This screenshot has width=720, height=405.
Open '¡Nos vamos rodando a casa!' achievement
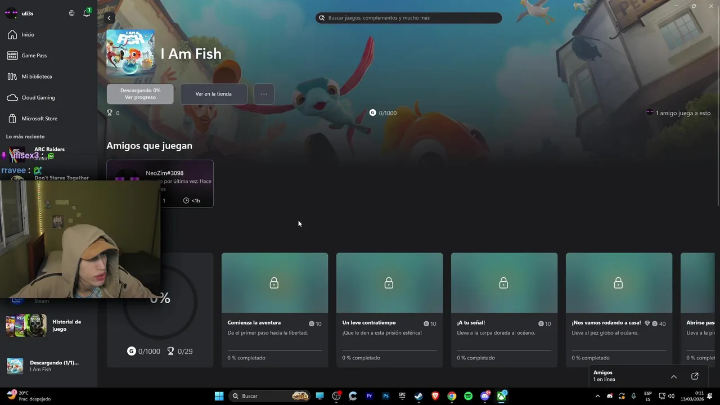619,310
